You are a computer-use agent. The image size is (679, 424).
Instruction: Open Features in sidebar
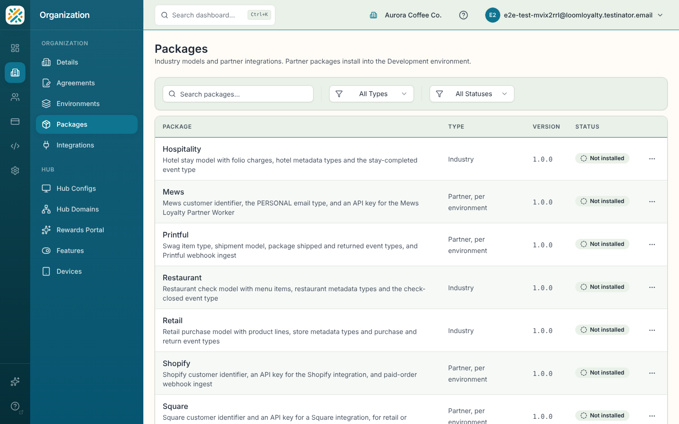click(87, 251)
